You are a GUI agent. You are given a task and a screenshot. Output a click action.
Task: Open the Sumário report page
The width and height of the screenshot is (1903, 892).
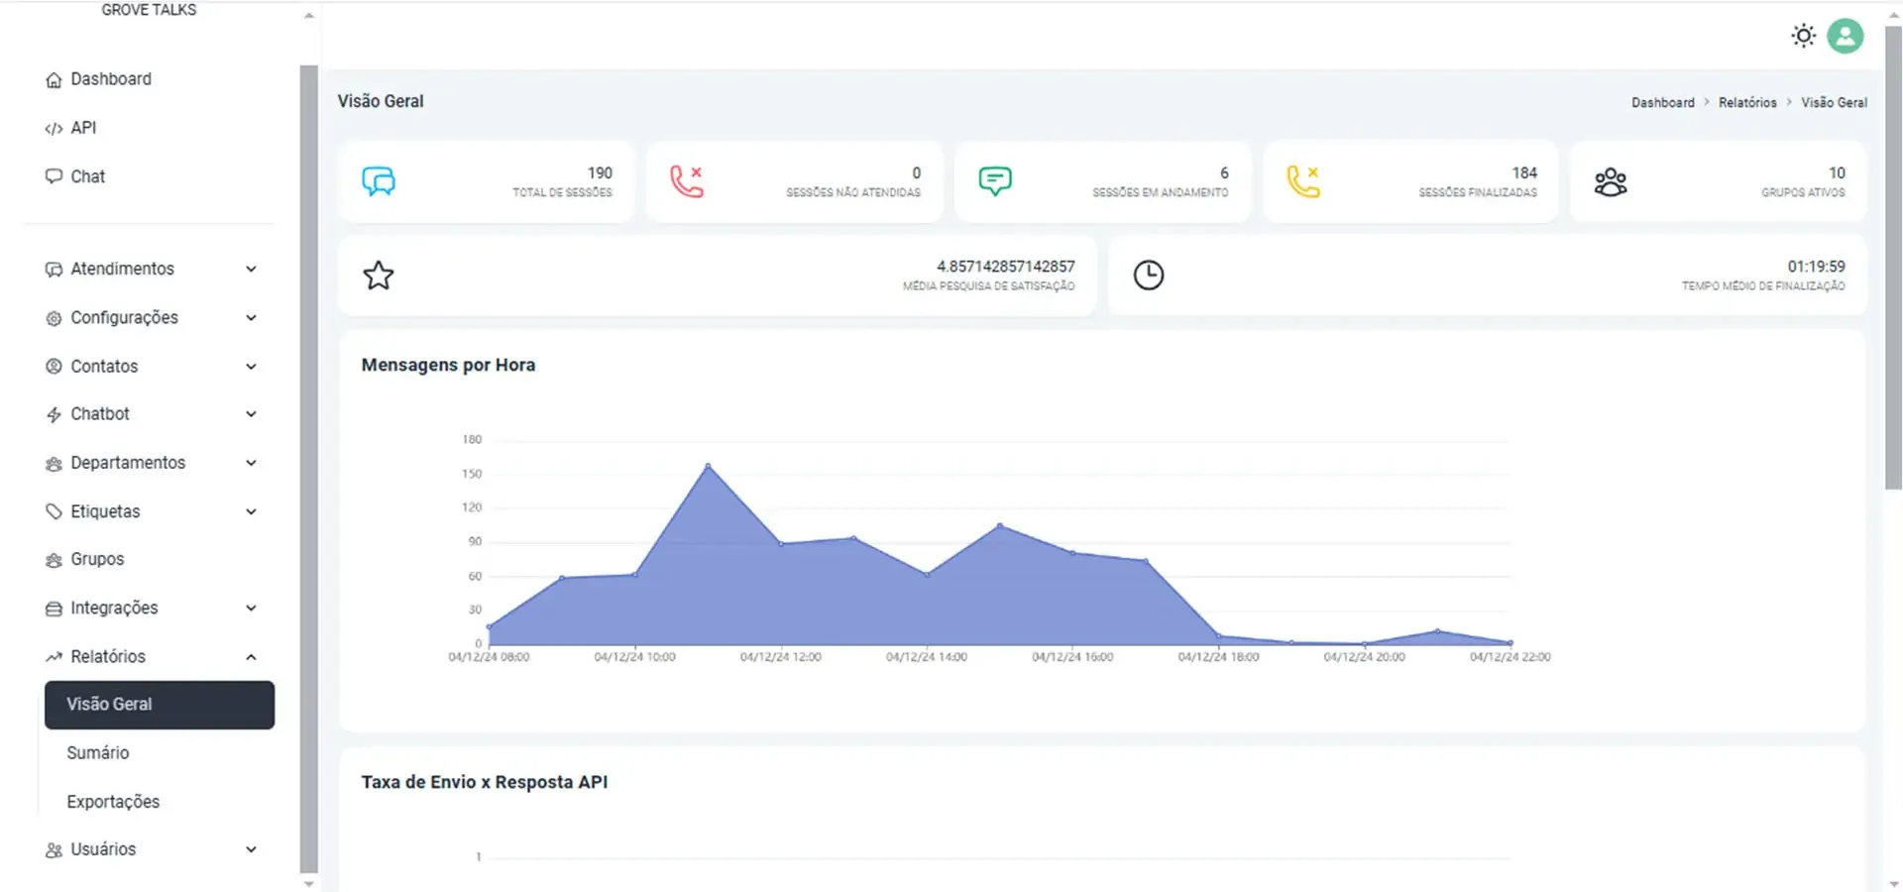tap(98, 753)
